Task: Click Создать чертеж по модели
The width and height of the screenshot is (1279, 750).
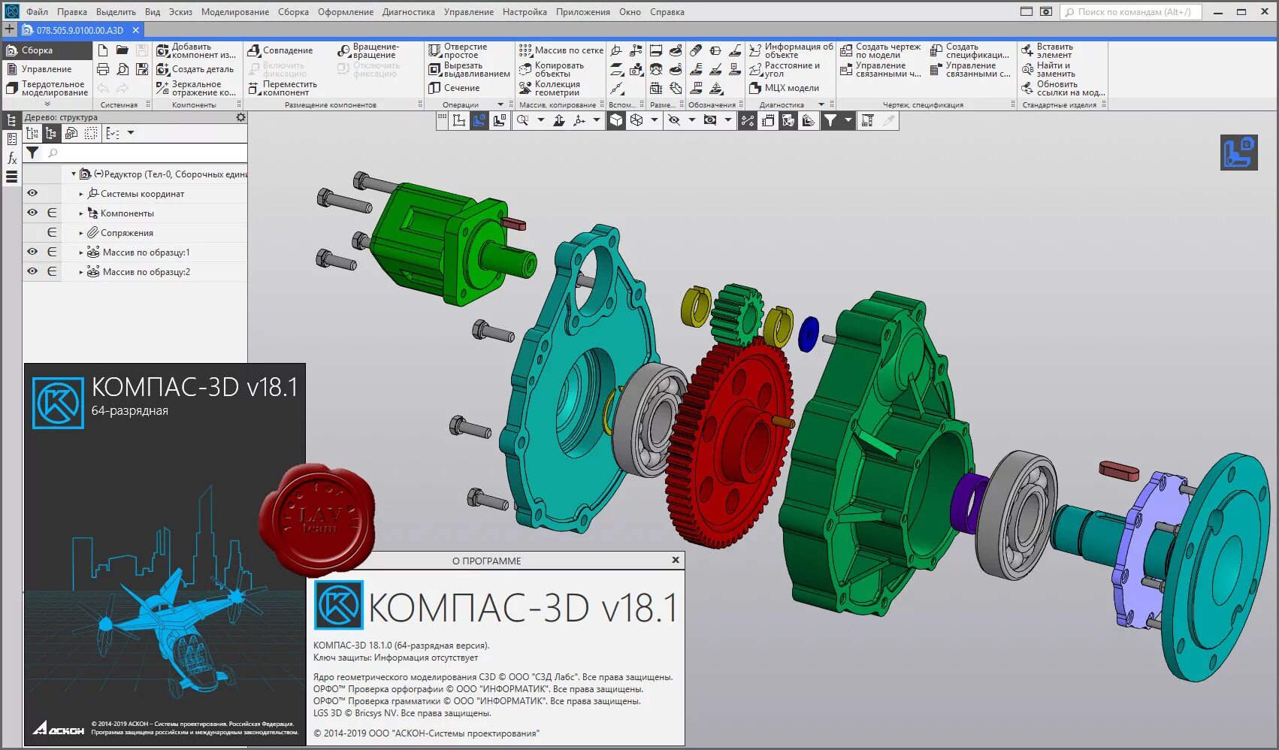Action: 880,50
